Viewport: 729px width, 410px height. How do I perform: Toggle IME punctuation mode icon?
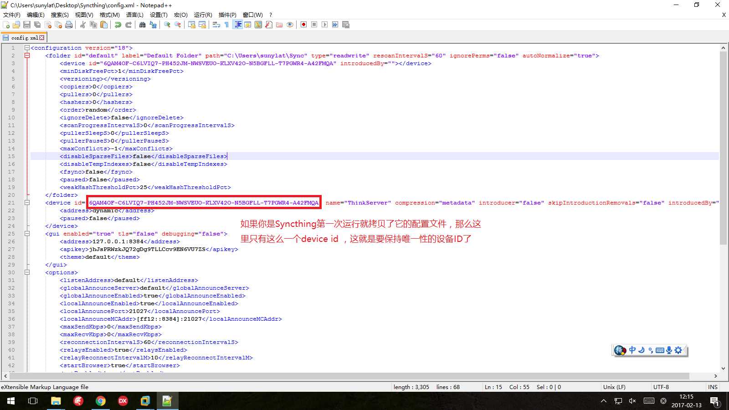651,350
